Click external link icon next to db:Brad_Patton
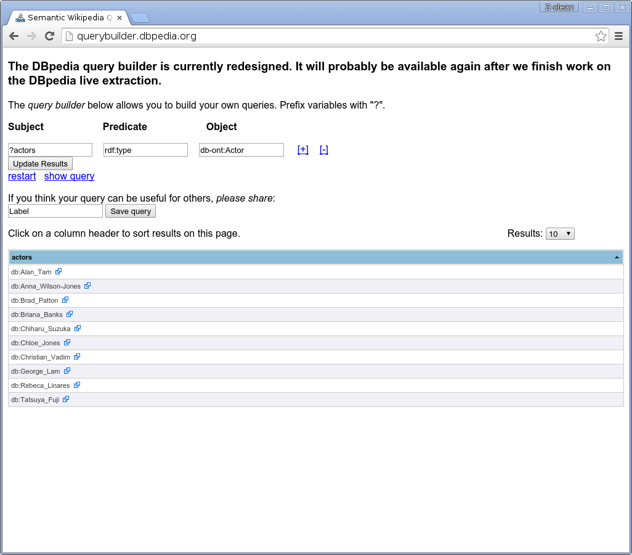Screen dimensions: 632x555 65,300
